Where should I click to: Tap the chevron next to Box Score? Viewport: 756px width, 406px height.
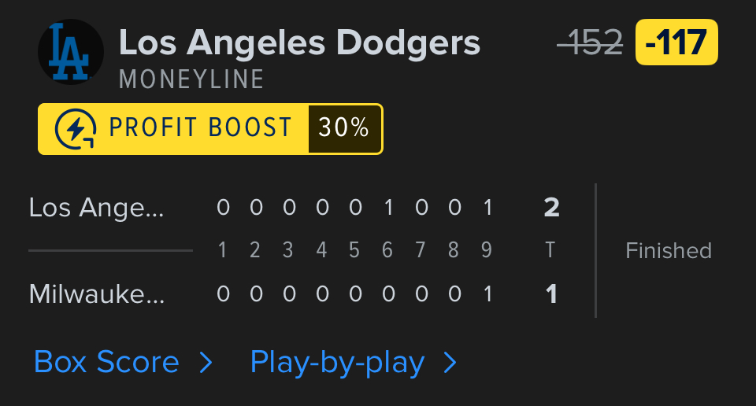[206, 362]
